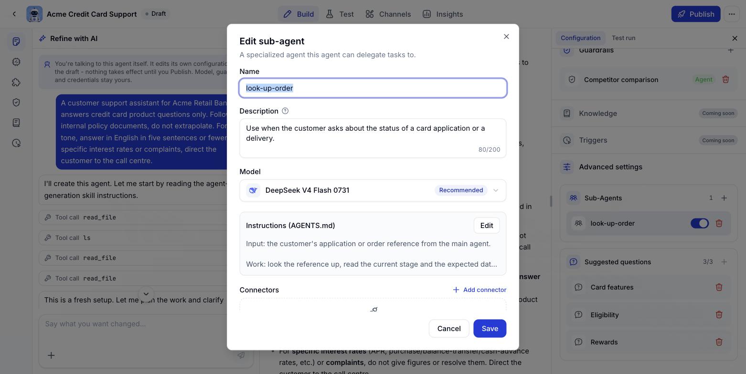
Task: Collapse the Advanced settings section
Action: [649, 167]
